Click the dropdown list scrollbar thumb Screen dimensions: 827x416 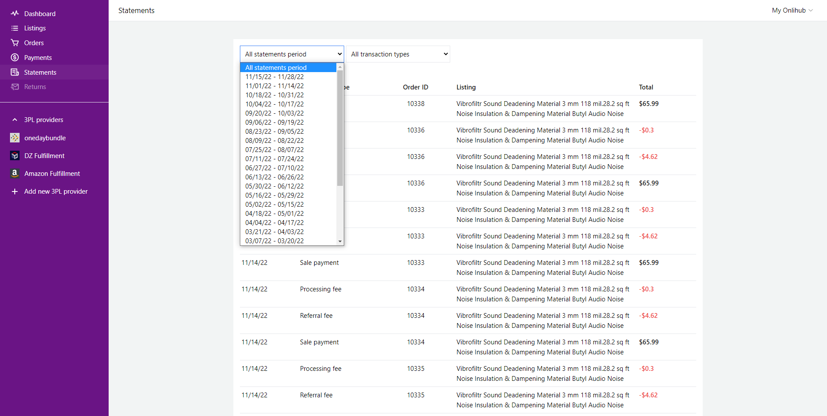click(340, 128)
